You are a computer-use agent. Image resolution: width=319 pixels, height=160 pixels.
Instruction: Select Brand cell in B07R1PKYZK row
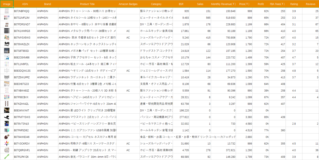[47, 157]
